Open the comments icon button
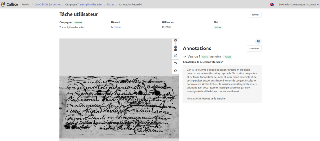Screen dimensions: 320x141 (258, 41)
